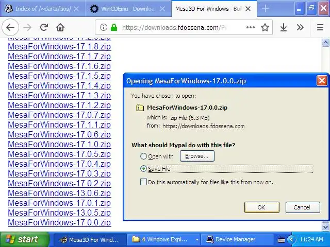Click the MesaForWindows-17.1.2.zip link
The width and height of the screenshot is (330, 247).
tap(59, 105)
